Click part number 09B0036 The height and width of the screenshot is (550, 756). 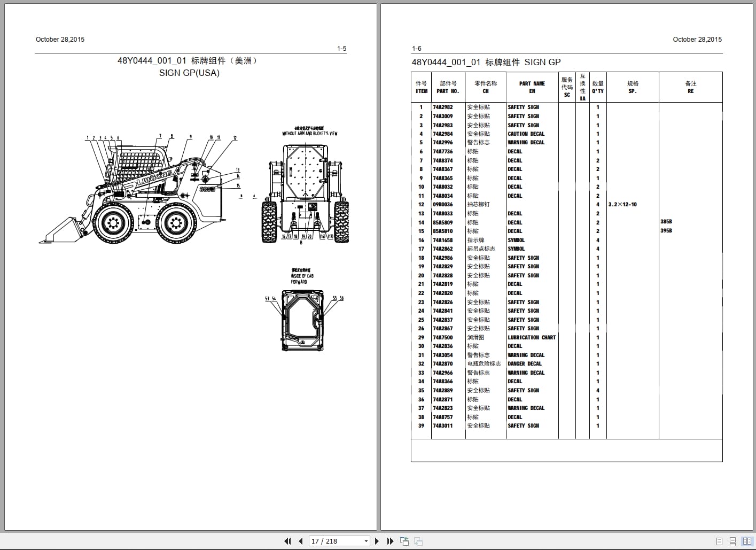pyautogui.click(x=442, y=205)
